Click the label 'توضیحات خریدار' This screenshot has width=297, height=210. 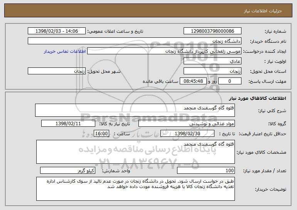[270, 189]
